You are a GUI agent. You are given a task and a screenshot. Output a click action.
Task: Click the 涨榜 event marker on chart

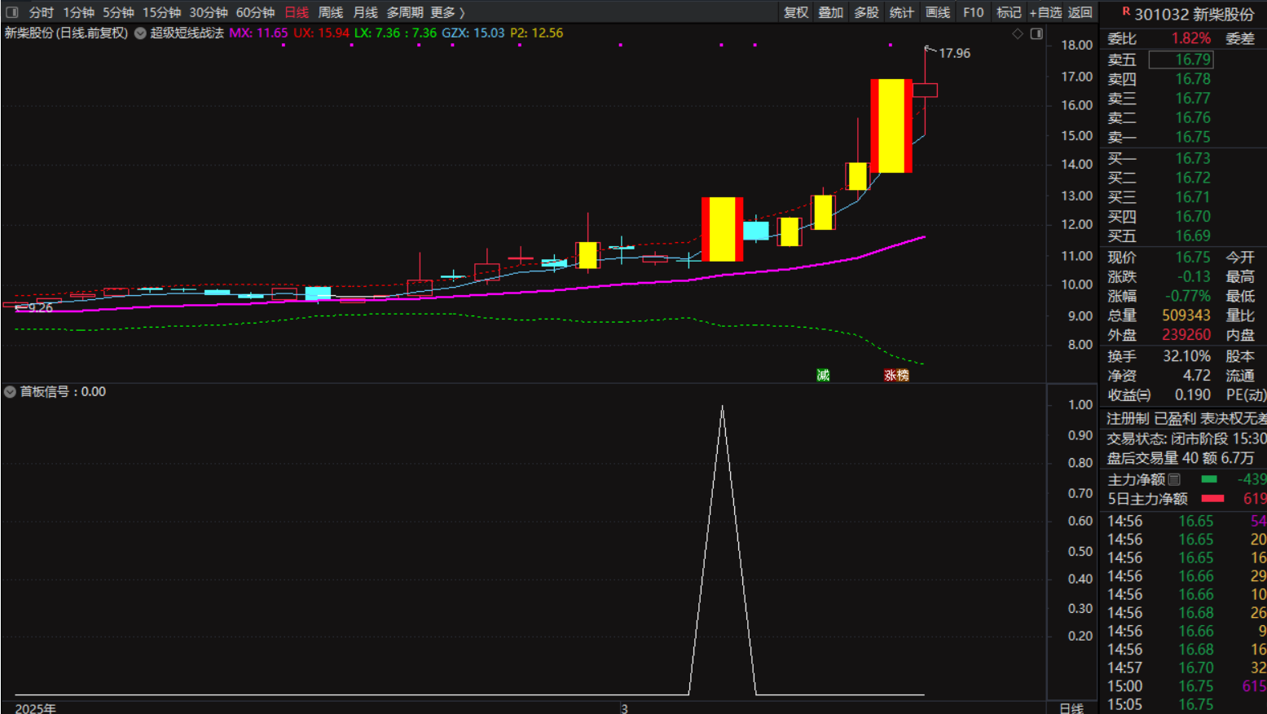coord(896,375)
